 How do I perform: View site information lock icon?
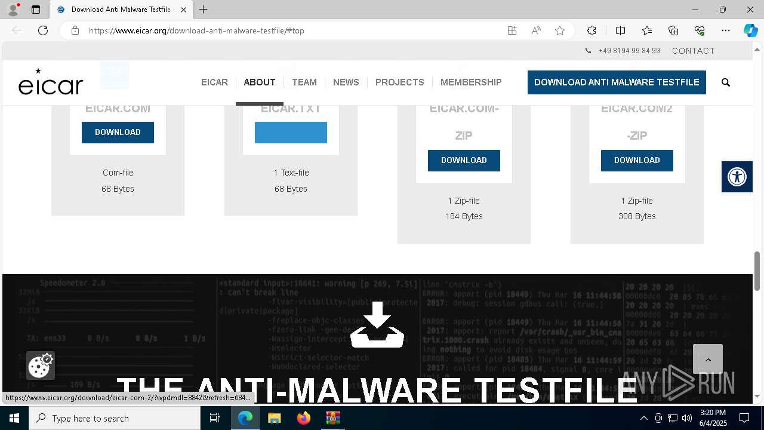pyautogui.click(x=75, y=30)
